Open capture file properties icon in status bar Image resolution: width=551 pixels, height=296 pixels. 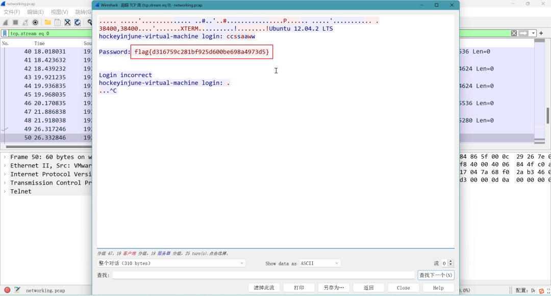17,290
